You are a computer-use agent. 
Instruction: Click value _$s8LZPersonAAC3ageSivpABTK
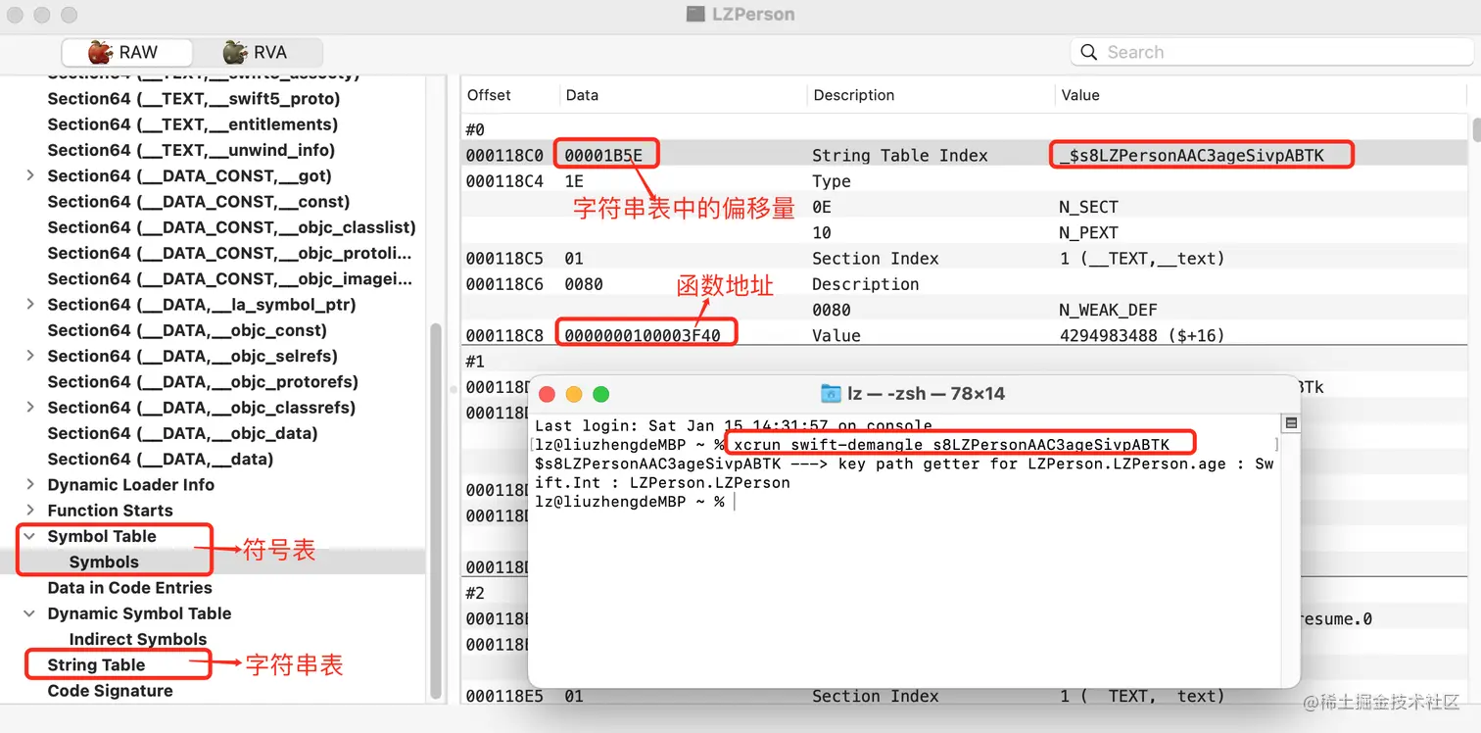click(1192, 155)
